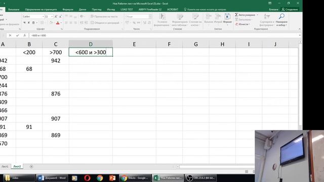Select cell B3 containing 68

point(29,69)
